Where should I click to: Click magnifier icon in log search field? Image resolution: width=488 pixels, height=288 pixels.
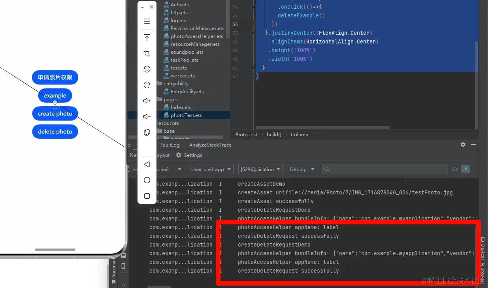pos(327,169)
